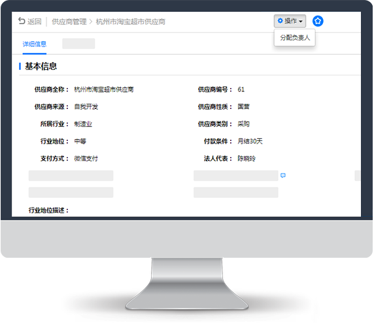This screenshot has width=374, height=323.
Task: Go back via the 返回 link
Action: (x=35, y=22)
